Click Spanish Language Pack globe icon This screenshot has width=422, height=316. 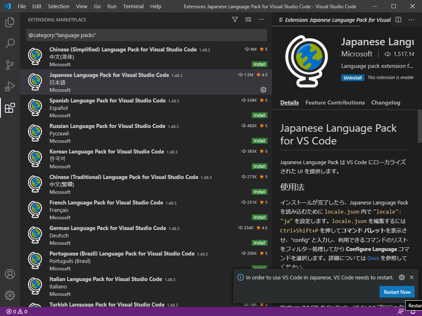point(35,107)
